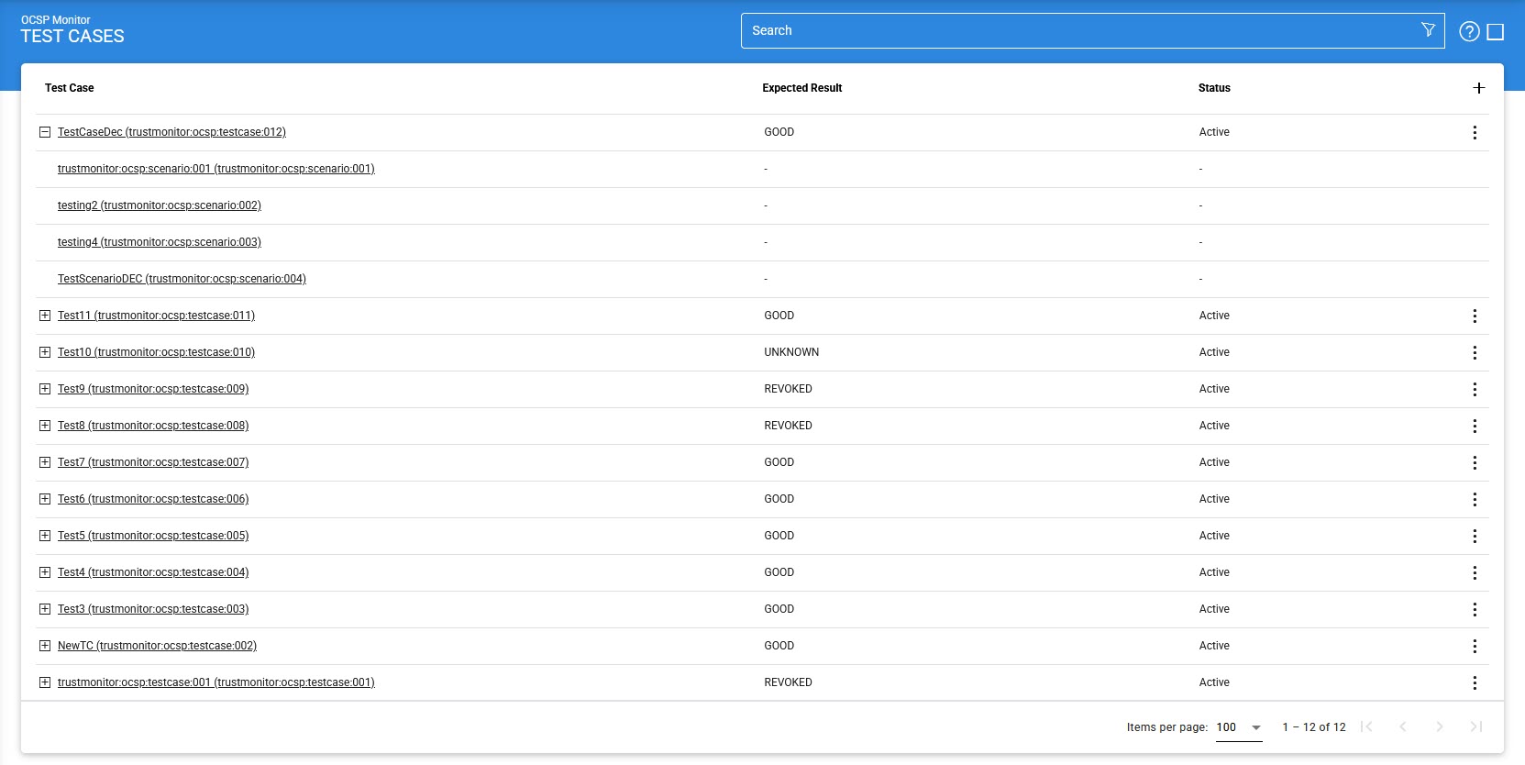Click the filter icon in search bar
Viewport: 1525px width, 765px height.
click(1428, 30)
